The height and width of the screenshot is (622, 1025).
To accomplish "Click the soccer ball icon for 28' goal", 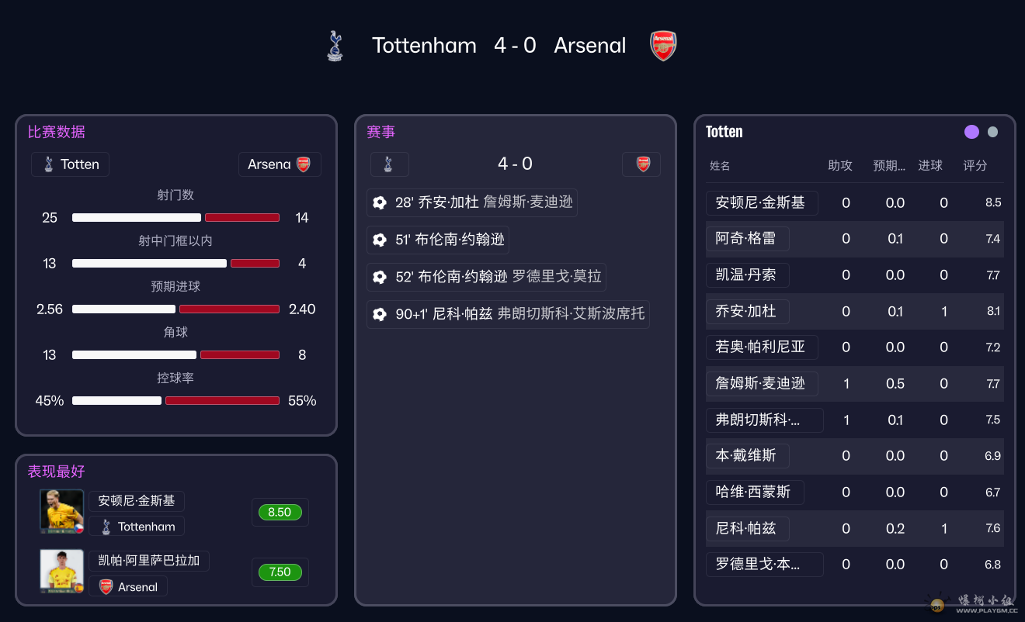I will [x=380, y=202].
